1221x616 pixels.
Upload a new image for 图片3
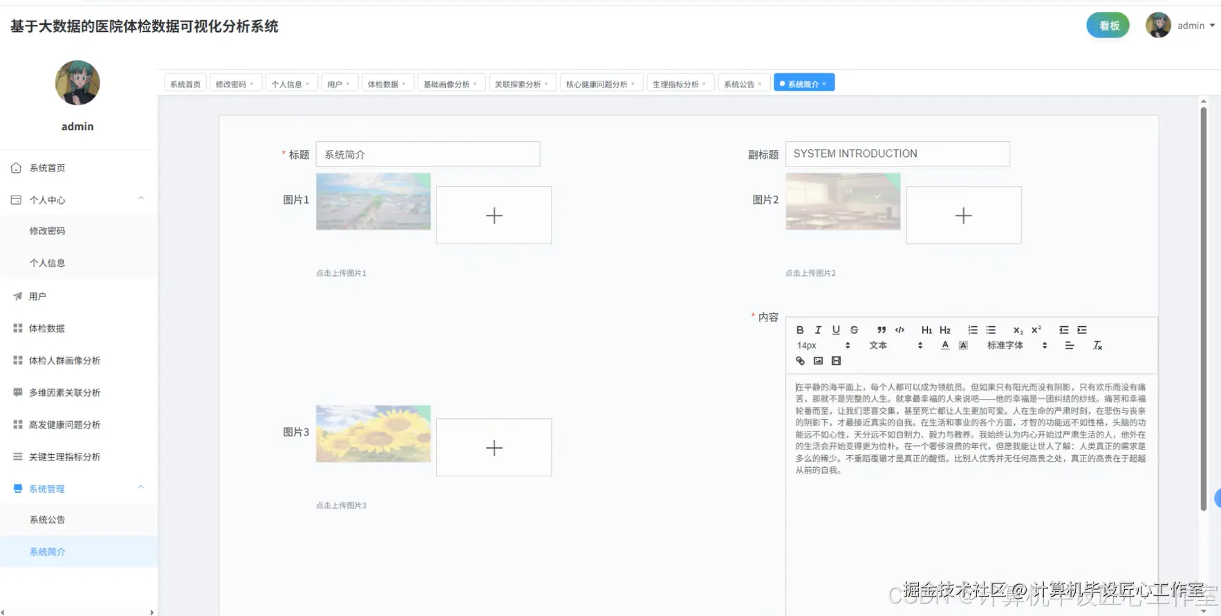[494, 447]
